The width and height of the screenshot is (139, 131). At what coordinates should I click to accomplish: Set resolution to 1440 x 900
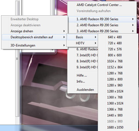coord(118,115)
